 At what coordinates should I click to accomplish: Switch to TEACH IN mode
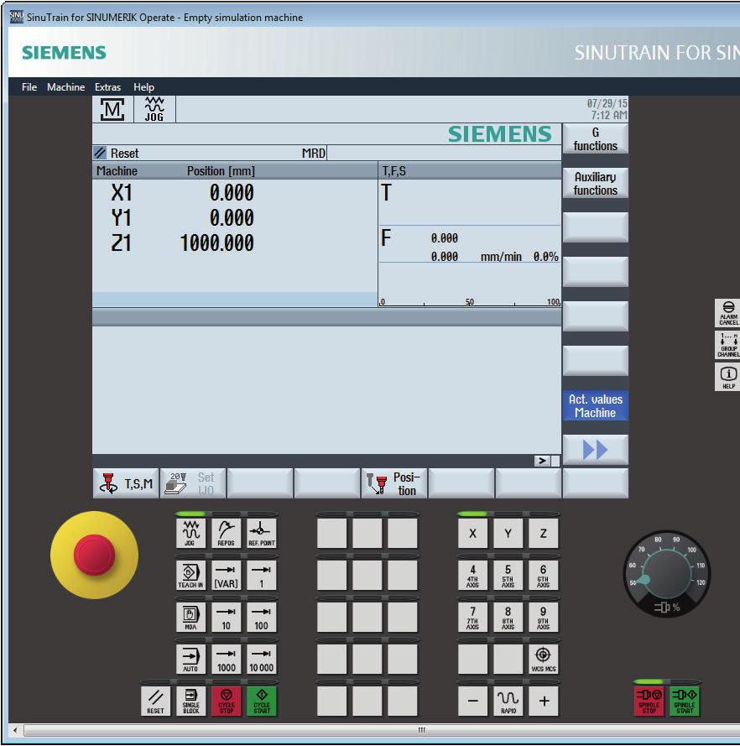190,575
